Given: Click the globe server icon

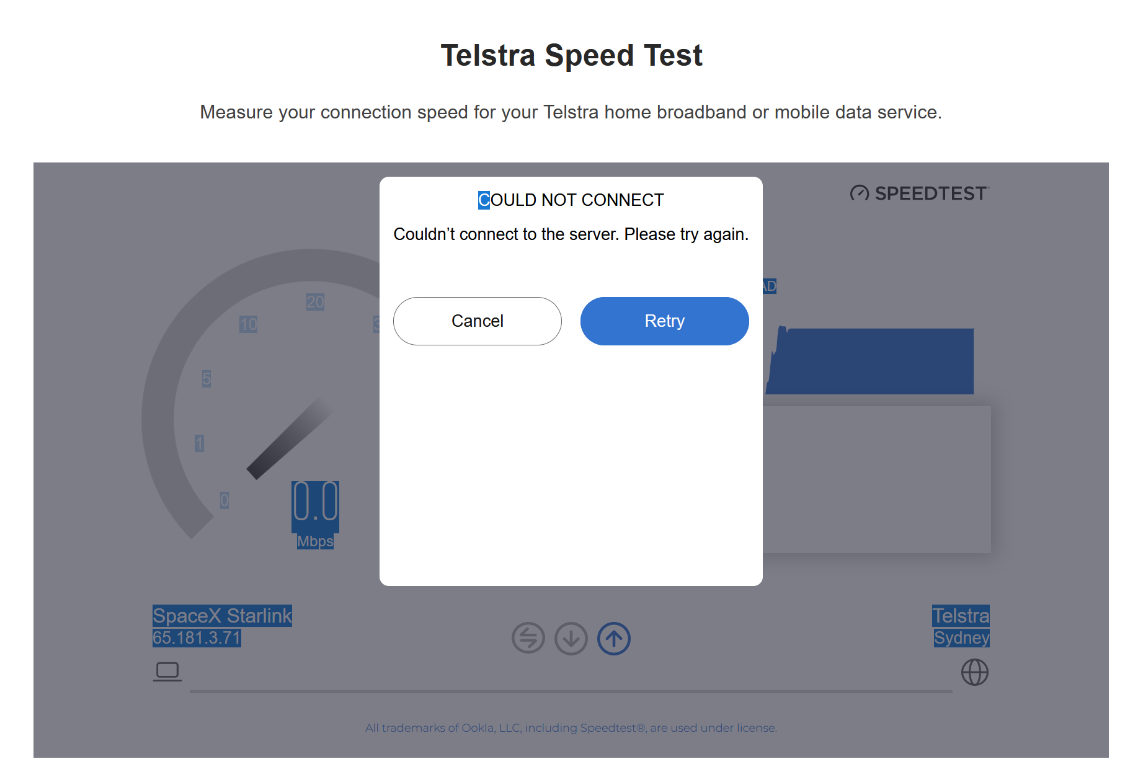Looking at the screenshot, I should tap(975, 672).
